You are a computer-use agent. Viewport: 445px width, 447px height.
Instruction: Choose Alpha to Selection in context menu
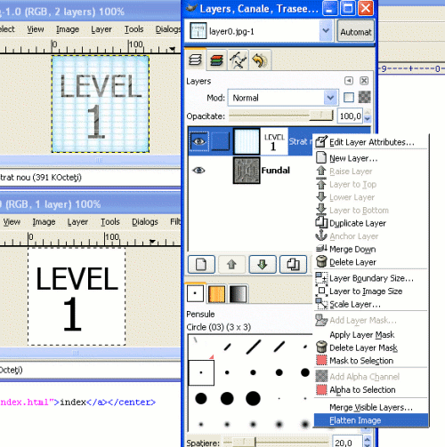[370, 389]
